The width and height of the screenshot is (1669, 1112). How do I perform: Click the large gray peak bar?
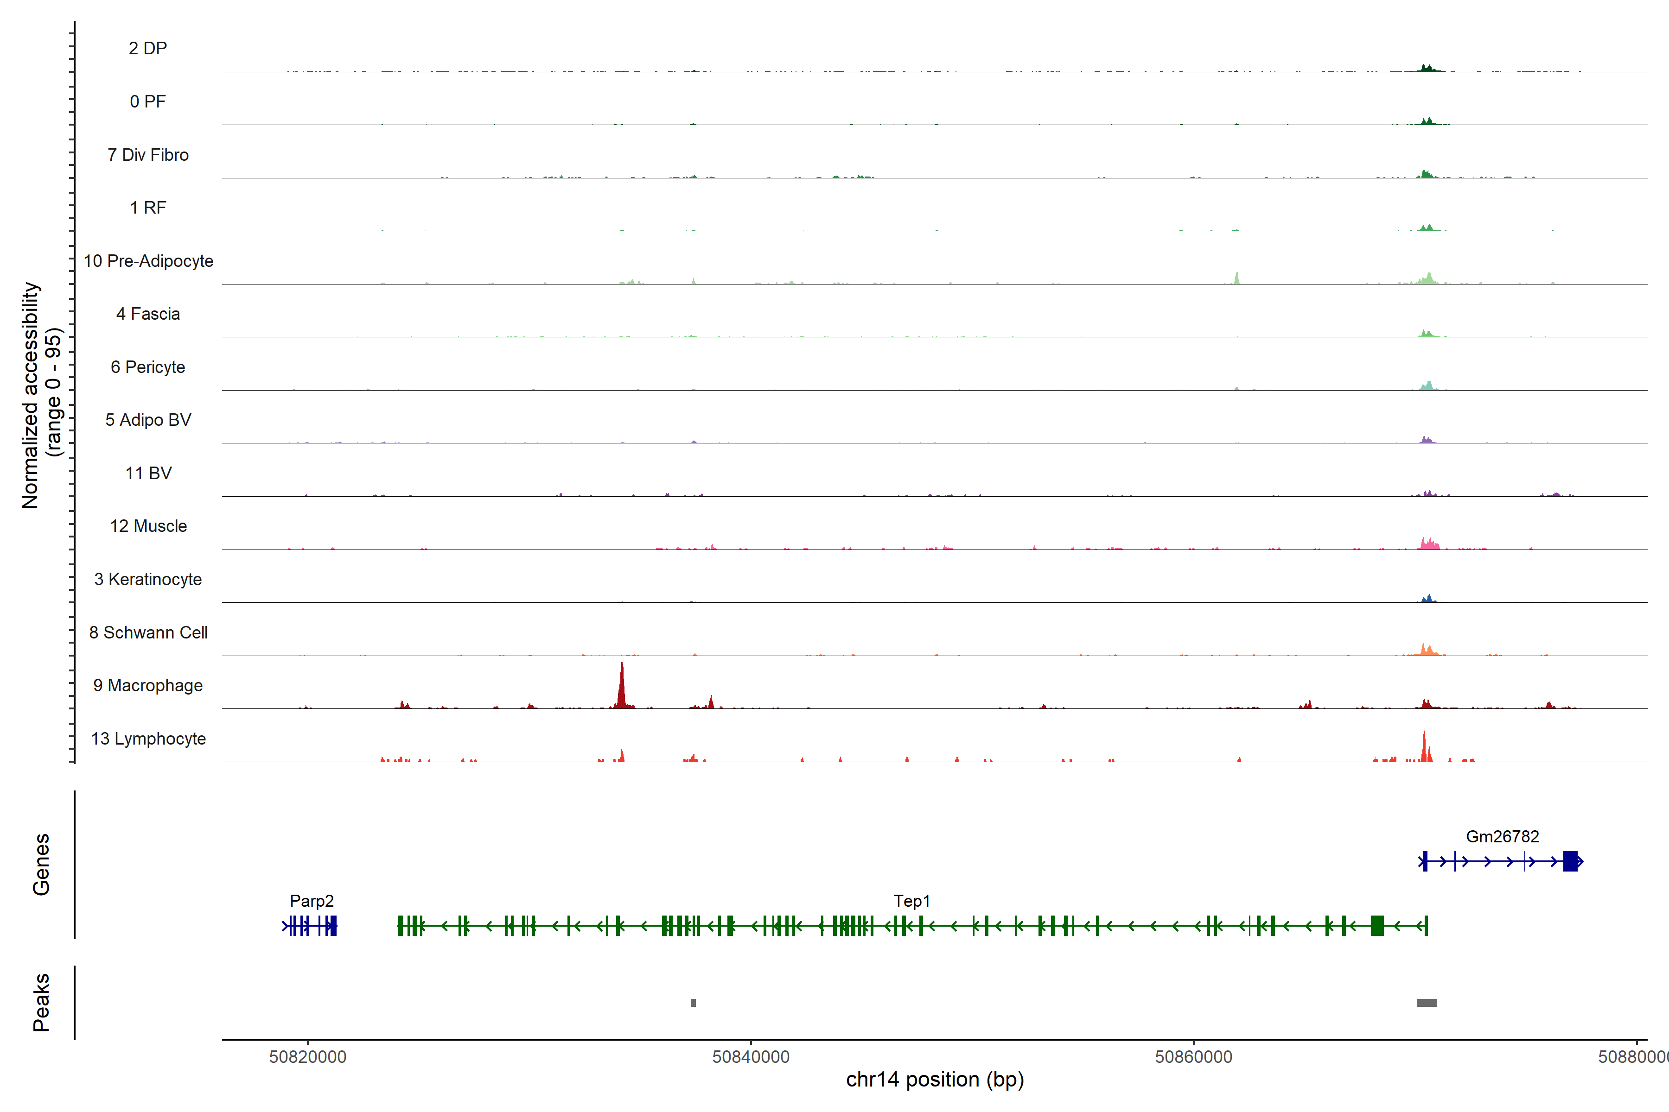tap(1427, 1003)
